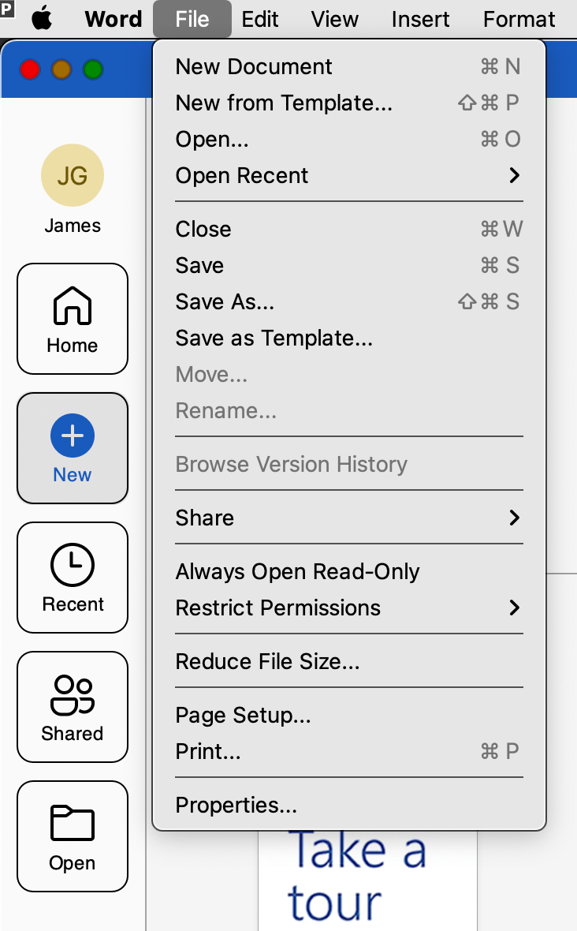Screen dimensions: 577x931
Task: Expand the Open Recent submenu
Action: [349, 175]
